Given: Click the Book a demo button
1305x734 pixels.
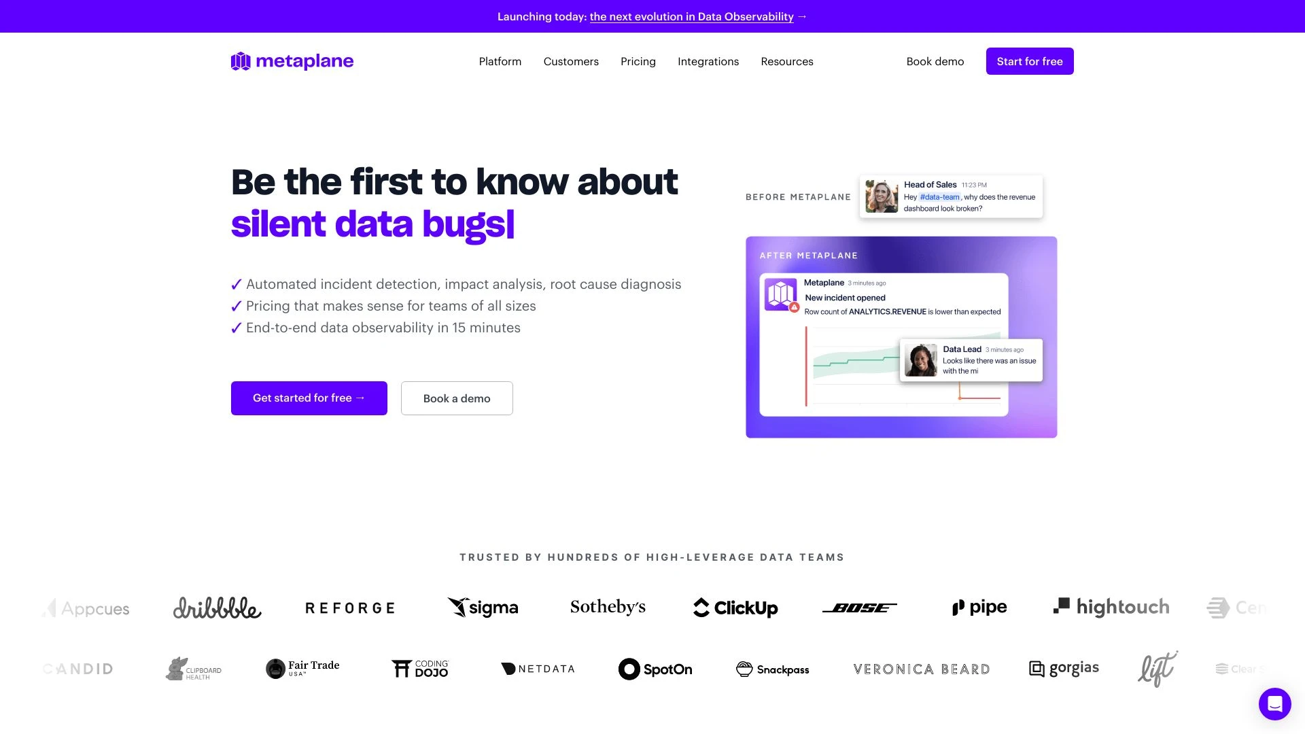Looking at the screenshot, I should click(457, 398).
